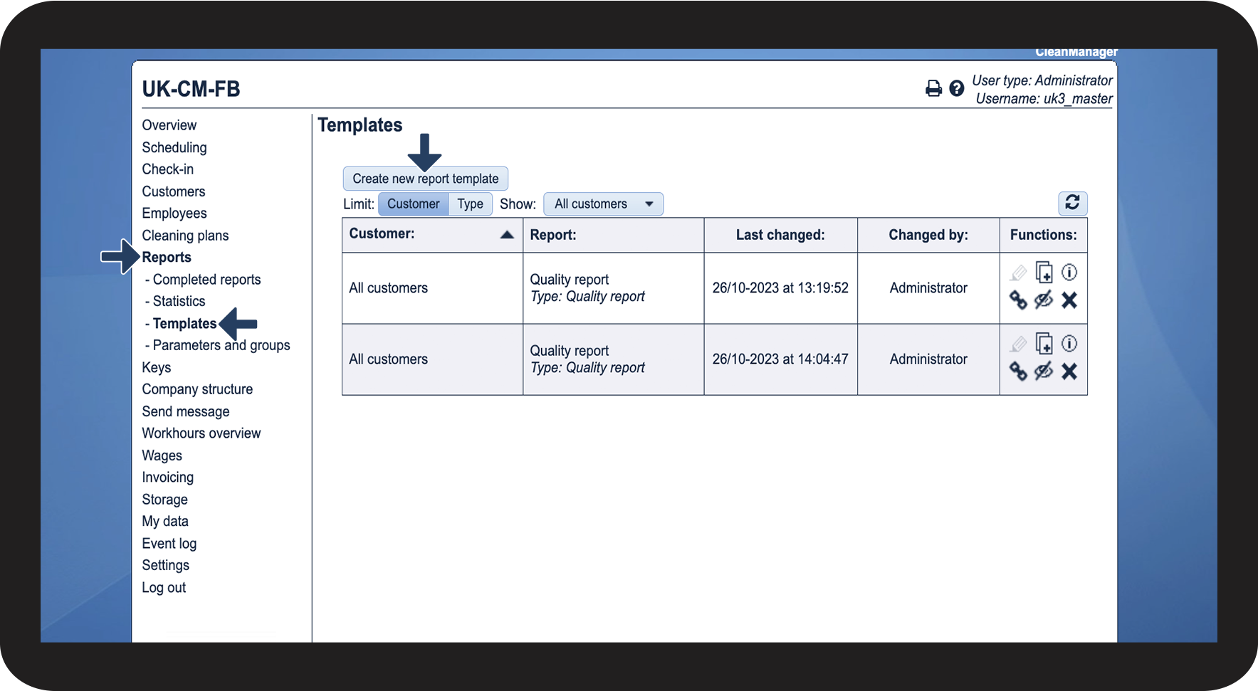Go to Invoicing
Viewport: 1258px width, 691px height.
click(x=167, y=478)
